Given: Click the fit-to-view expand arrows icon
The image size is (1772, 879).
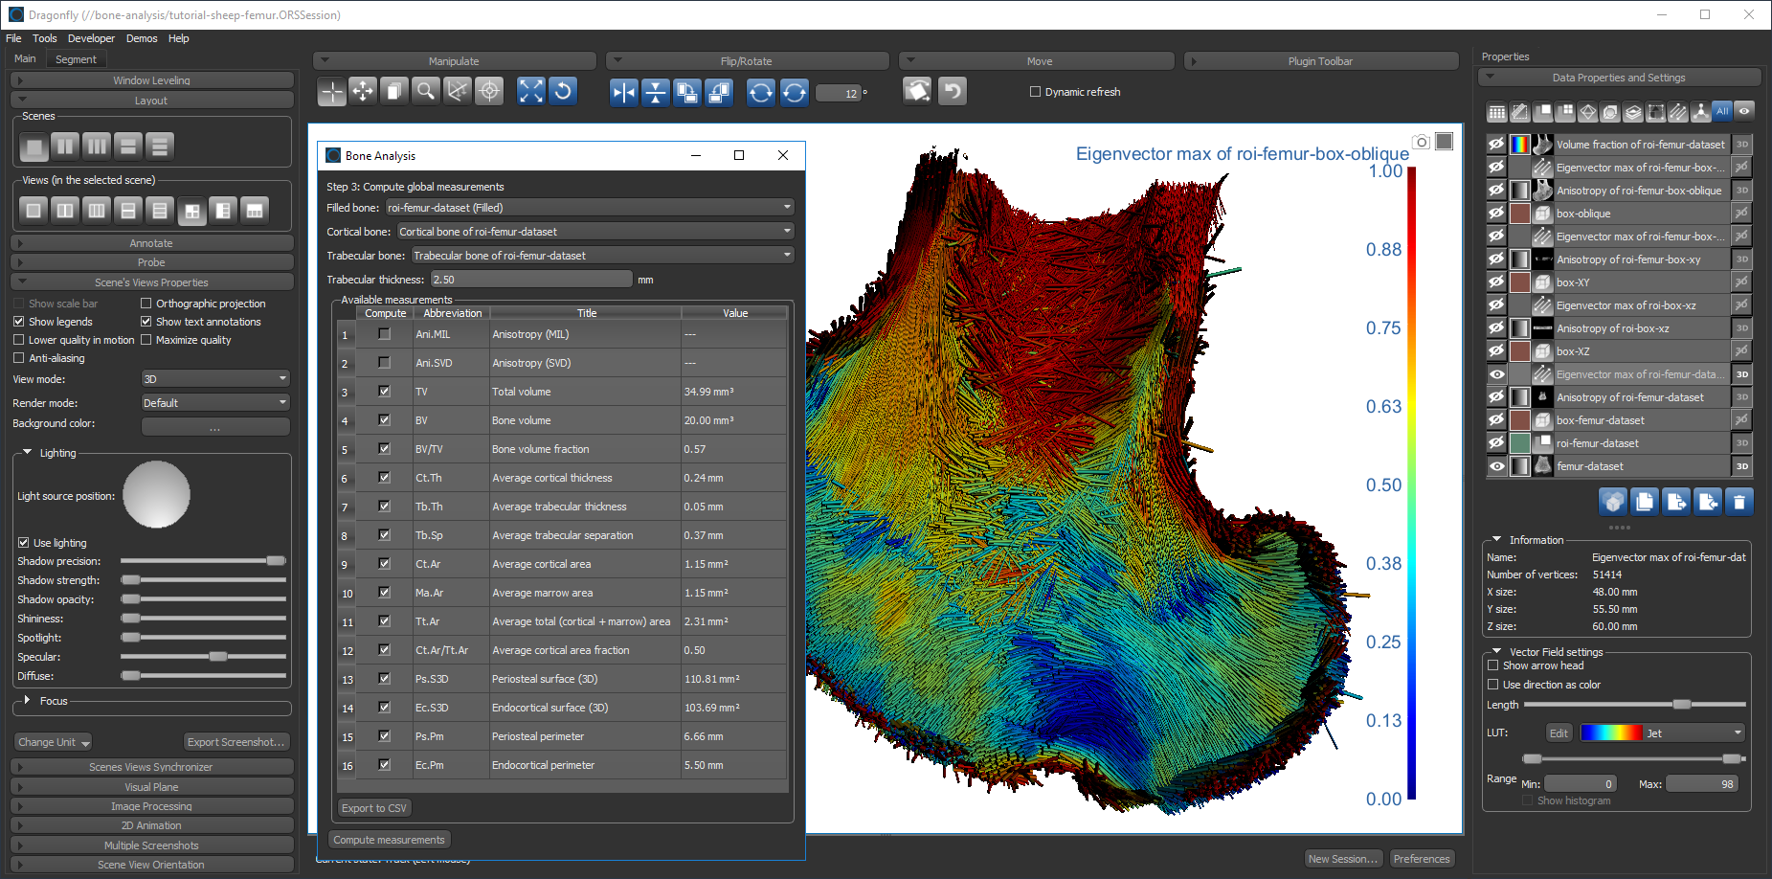Looking at the screenshot, I should 530,91.
